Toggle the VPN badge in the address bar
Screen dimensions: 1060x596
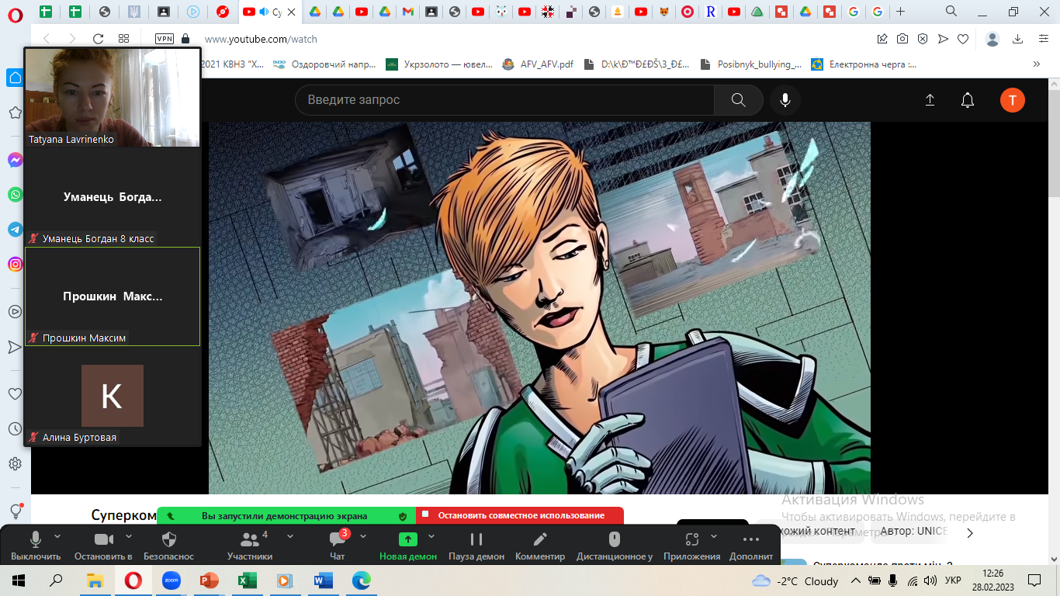(165, 39)
